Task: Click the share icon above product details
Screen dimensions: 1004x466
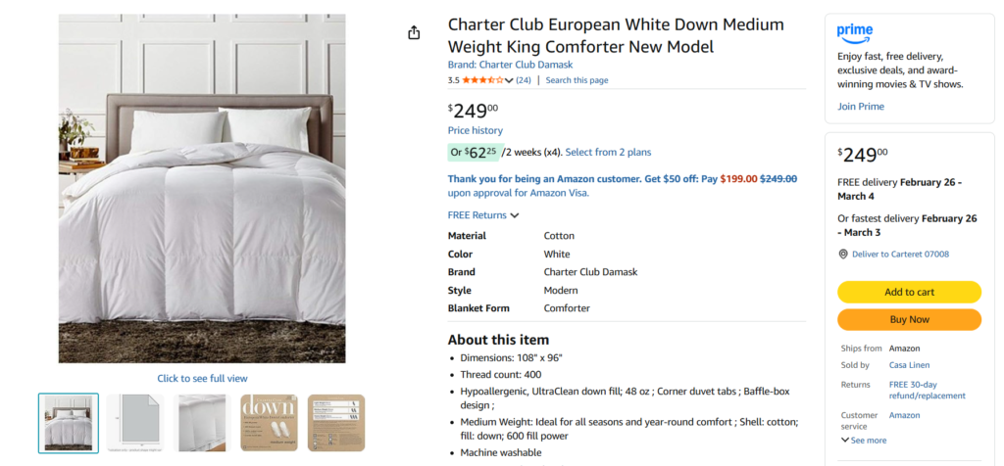Action: point(414,33)
